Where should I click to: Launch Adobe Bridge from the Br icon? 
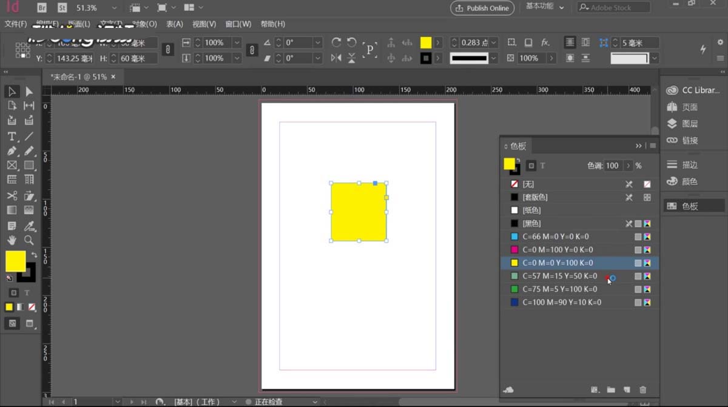click(41, 8)
